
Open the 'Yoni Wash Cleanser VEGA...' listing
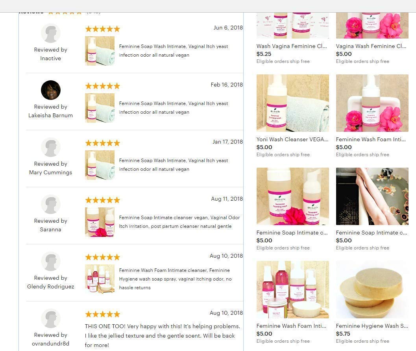point(292,139)
